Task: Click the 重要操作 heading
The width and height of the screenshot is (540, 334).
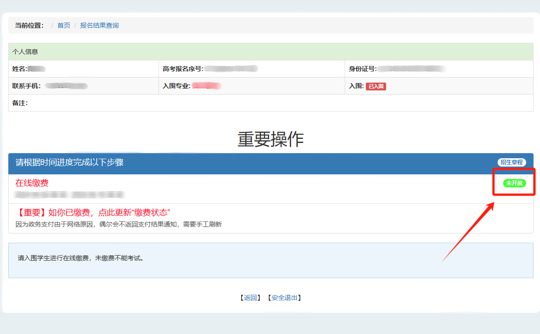Action: tap(270, 139)
